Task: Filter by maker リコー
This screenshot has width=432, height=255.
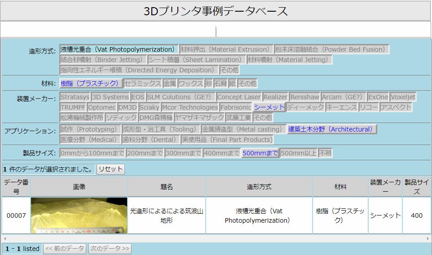Action: click(368, 107)
